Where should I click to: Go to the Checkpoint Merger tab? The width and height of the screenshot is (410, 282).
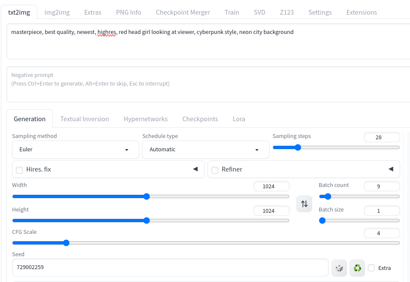tap(183, 12)
